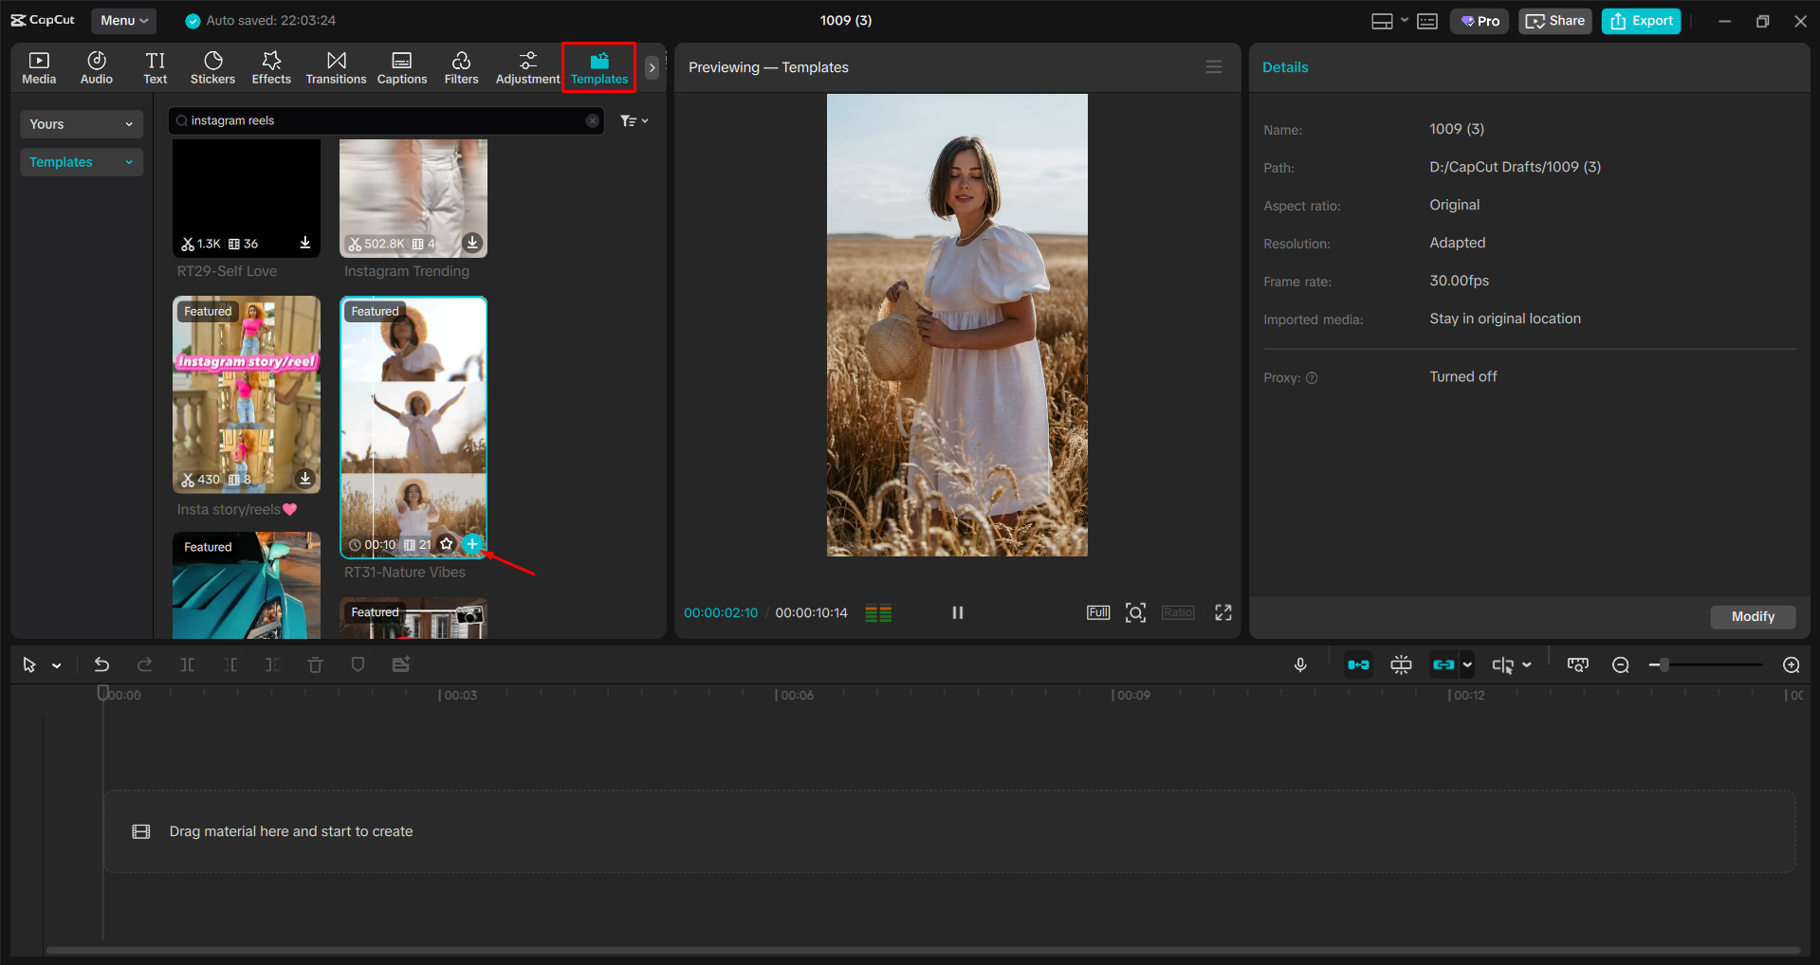This screenshot has height=965, width=1820.
Task: Open the Templates panel
Action: click(598, 66)
